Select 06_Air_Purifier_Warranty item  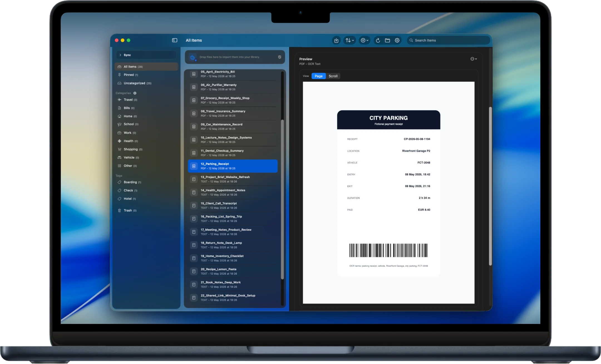pyautogui.click(x=233, y=87)
